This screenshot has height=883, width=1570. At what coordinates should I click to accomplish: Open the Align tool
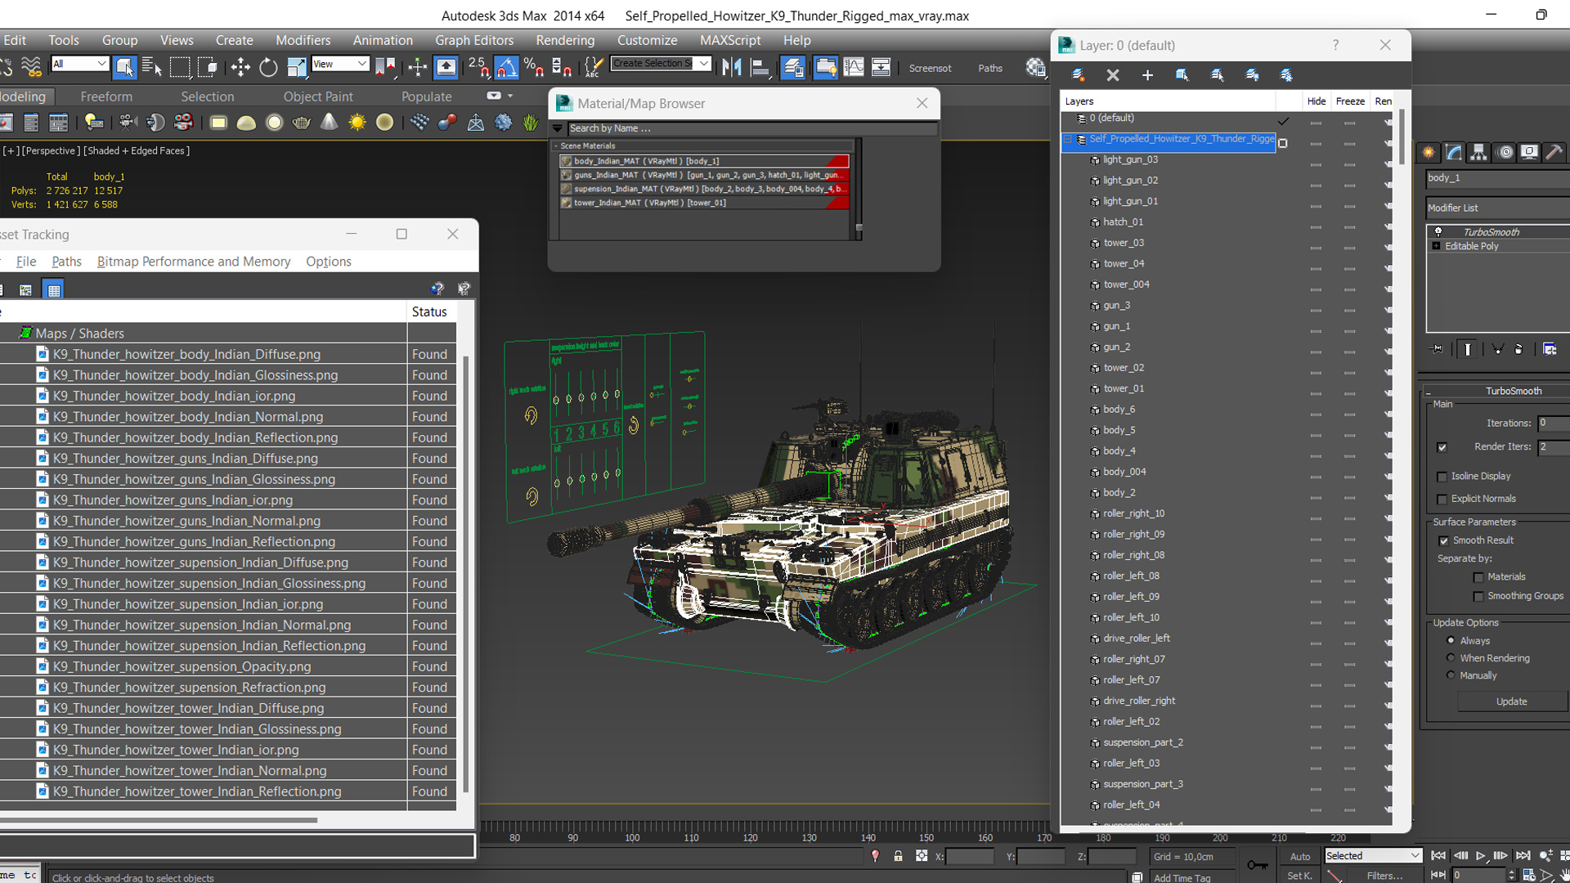(x=760, y=67)
